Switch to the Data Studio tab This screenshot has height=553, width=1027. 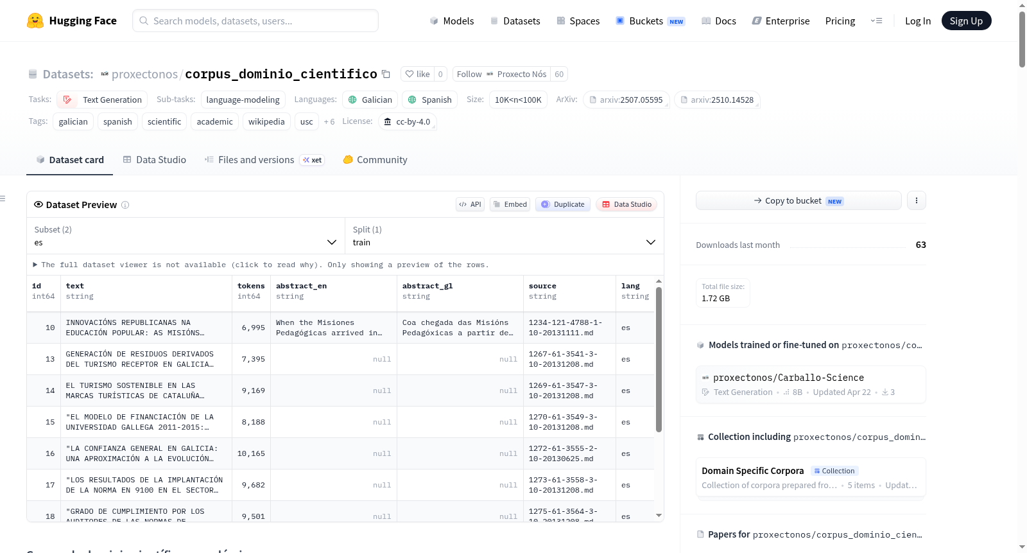(x=155, y=160)
